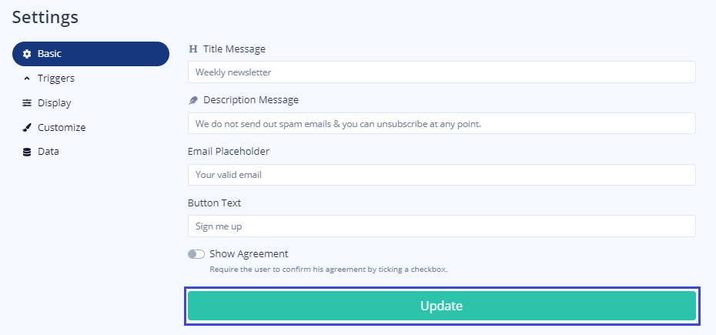Screen dimensions: 716x335
Task: Click the Display sliders icon
Action: [27, 103]
